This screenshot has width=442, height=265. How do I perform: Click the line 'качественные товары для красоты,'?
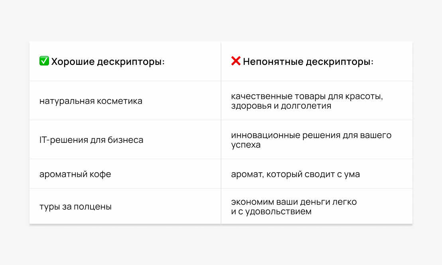[307, 96]
